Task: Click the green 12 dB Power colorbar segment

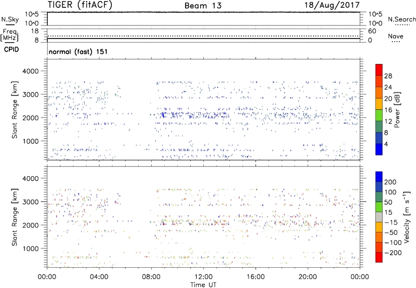Action: click(379, 115)
